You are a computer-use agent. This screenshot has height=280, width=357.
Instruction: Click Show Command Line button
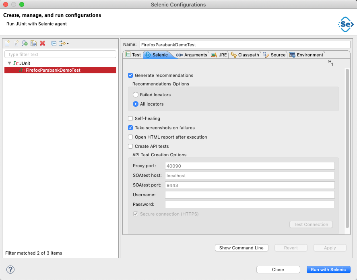pyautogui.click(x=241, y=248)
